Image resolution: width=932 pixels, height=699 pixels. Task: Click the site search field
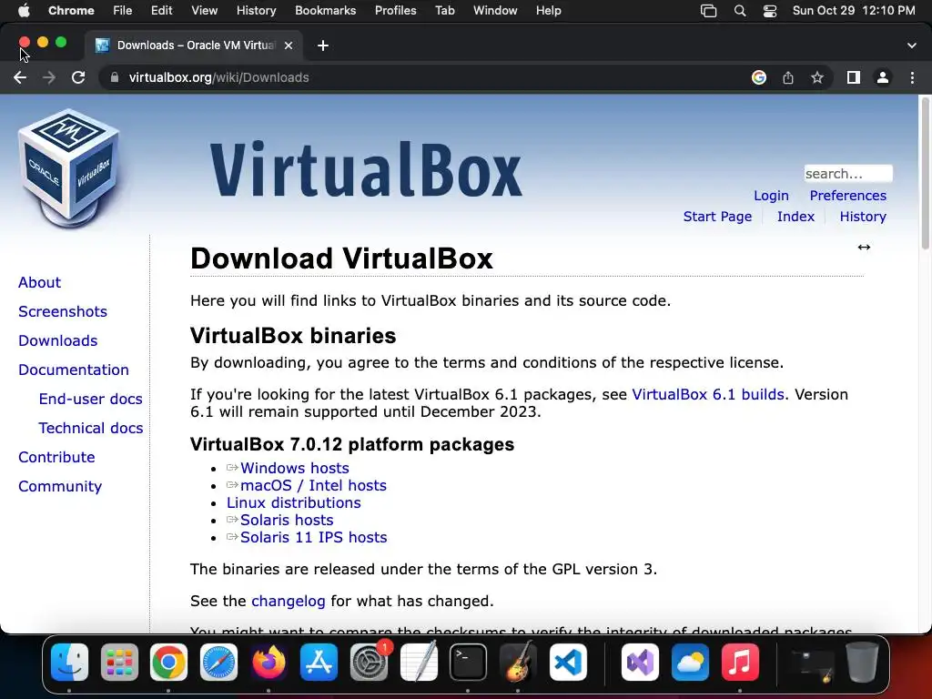[848, 174]
